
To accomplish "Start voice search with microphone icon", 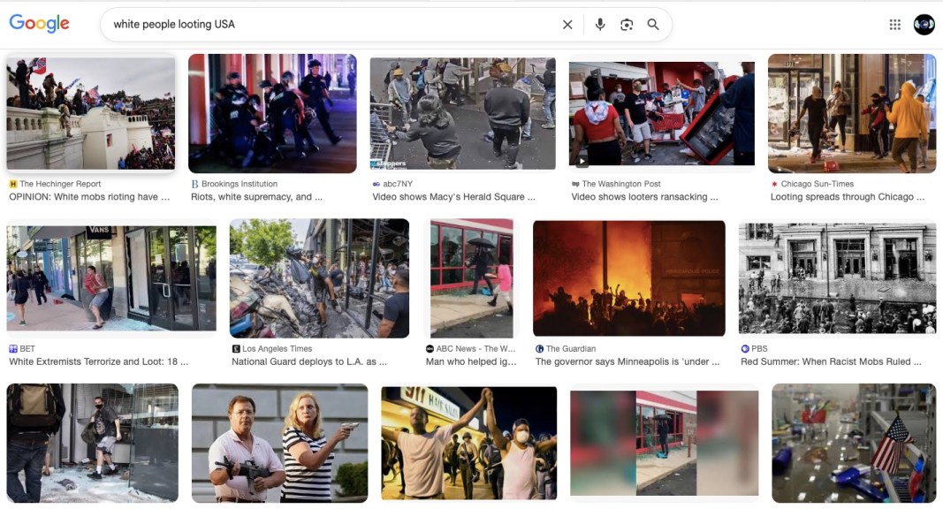I will click(x=600, y=25).
